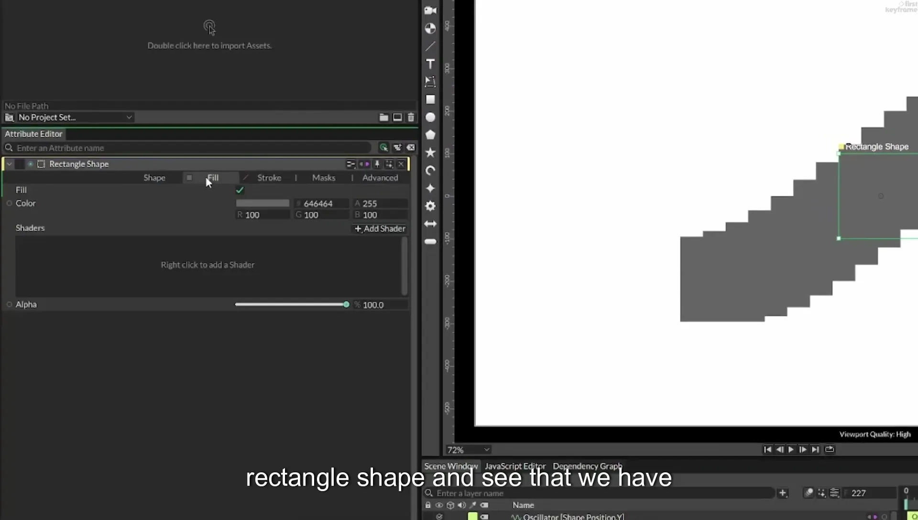The image size is (918, 520).
Task: Select the Ellipse shape tool
Action: coord(430,117)
